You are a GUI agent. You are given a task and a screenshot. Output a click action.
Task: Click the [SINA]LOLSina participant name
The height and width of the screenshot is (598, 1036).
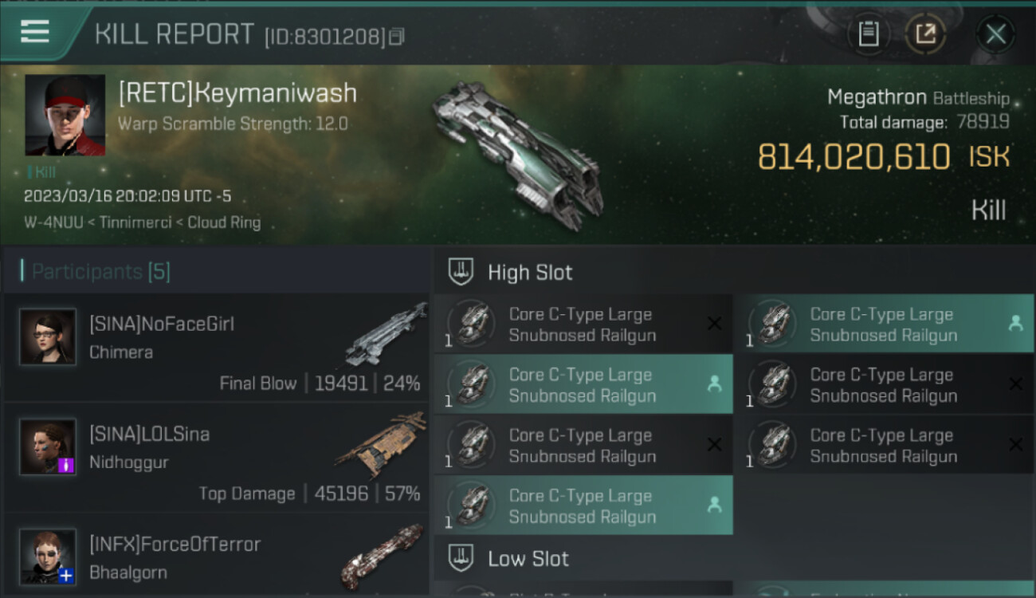[150, 435]
